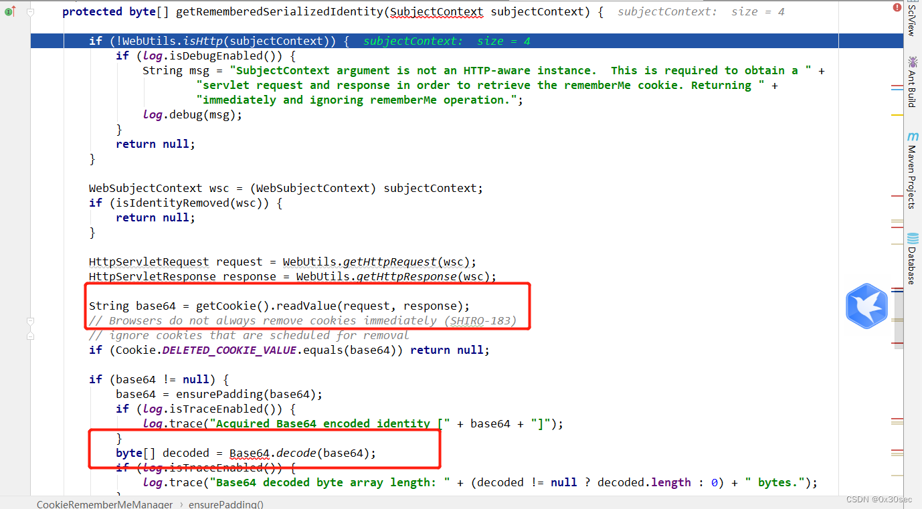This screenshot has height=509, width=922.
Task: Collapse the getRememberedSerializedIdentity method fold marker
Action: point(30,12)
